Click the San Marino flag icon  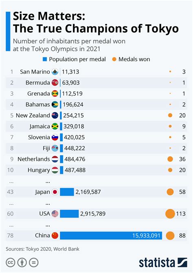pyautogui.click(x=55, y=72)
